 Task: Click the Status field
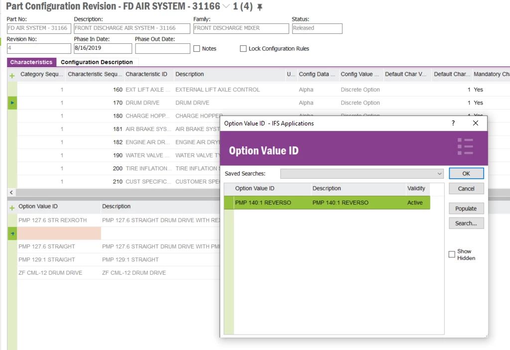[317, 28]
